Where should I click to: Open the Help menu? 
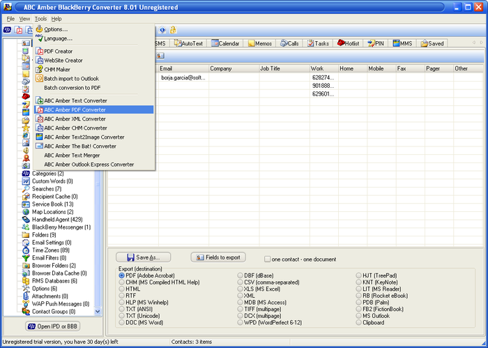coord(56,19)
